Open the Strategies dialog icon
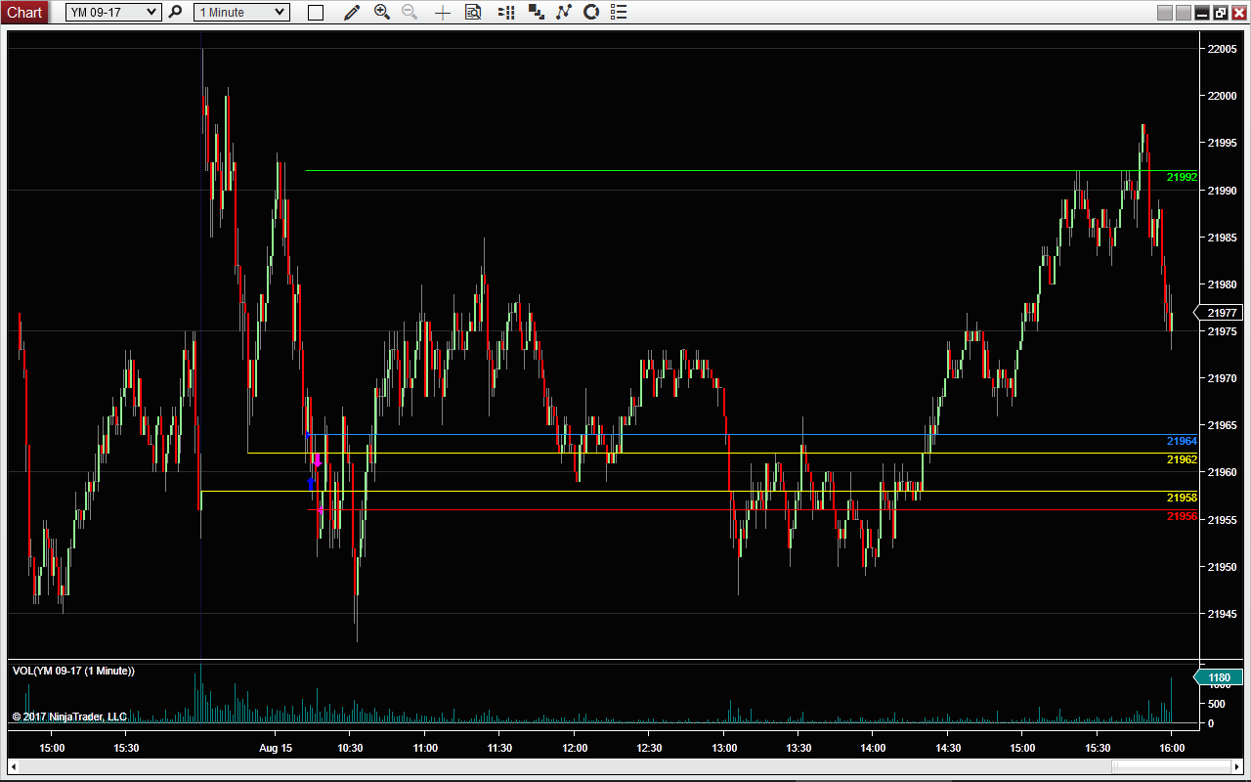Screen dimensions: 1251x782 [x=591, y=12]
